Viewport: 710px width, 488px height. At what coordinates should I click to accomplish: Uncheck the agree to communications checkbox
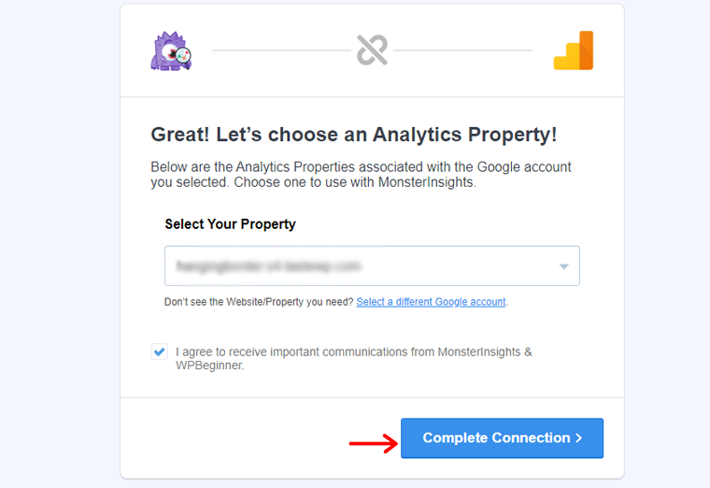[x=160, y=352]
